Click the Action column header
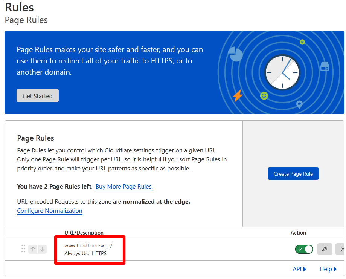The image size is (346, 279). coord(298,233)
